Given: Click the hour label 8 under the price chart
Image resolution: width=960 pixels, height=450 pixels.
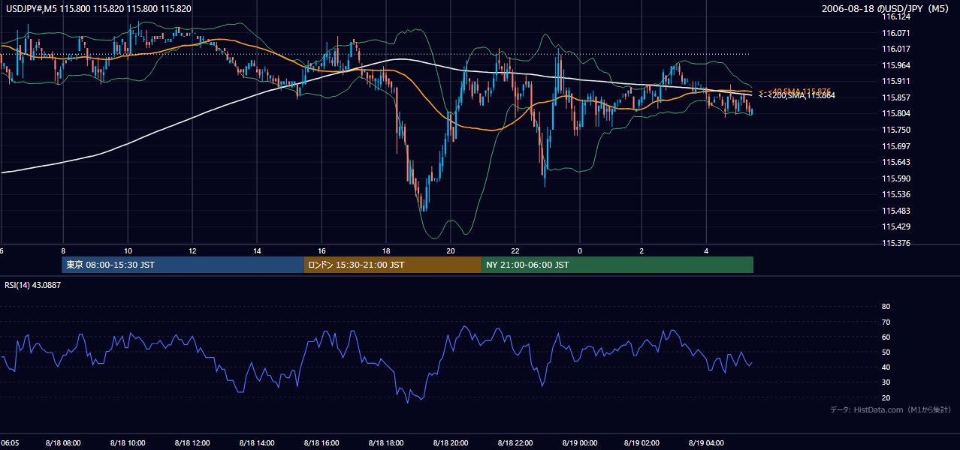Looking at the screenshot, I should [x=64, y=250].
